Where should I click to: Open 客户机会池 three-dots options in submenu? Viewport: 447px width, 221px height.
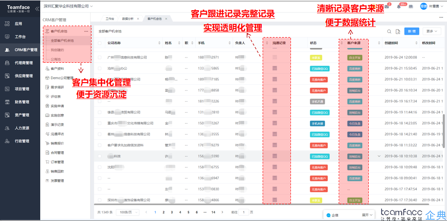(86, 31)
